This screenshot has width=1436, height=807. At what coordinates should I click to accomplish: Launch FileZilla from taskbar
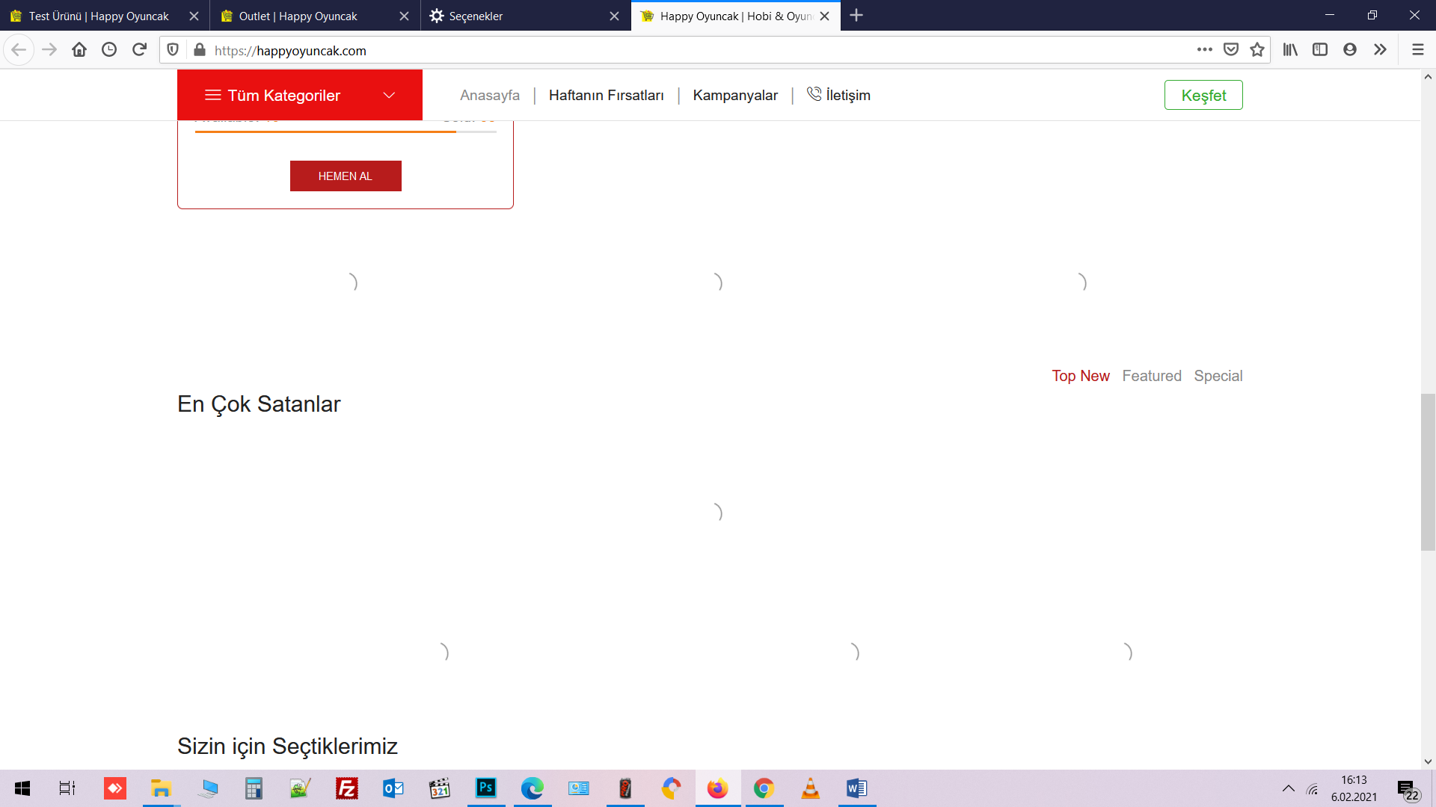coord(347,788)
